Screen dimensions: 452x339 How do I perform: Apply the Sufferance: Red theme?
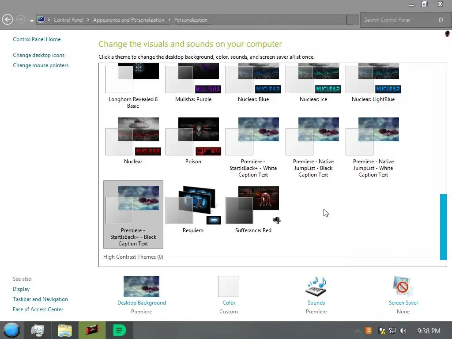coord(253,210)
